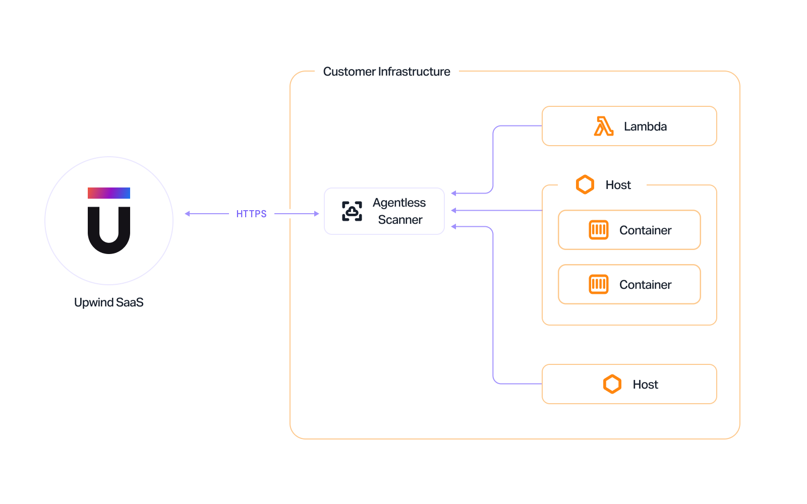Viewport: 807px width, 504px height.
Task: Click the Agentless Scanner text
Action: coord(399,211)
